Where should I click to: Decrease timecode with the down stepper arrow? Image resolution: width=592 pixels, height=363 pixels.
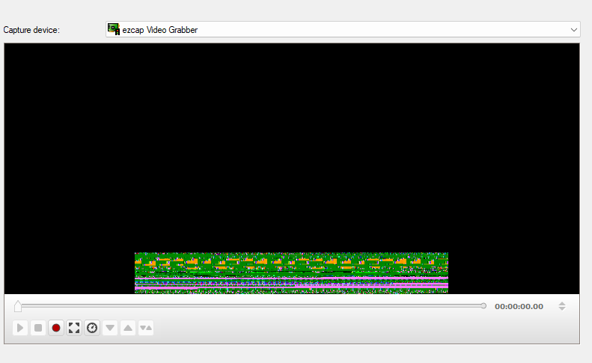click(562, 308)
